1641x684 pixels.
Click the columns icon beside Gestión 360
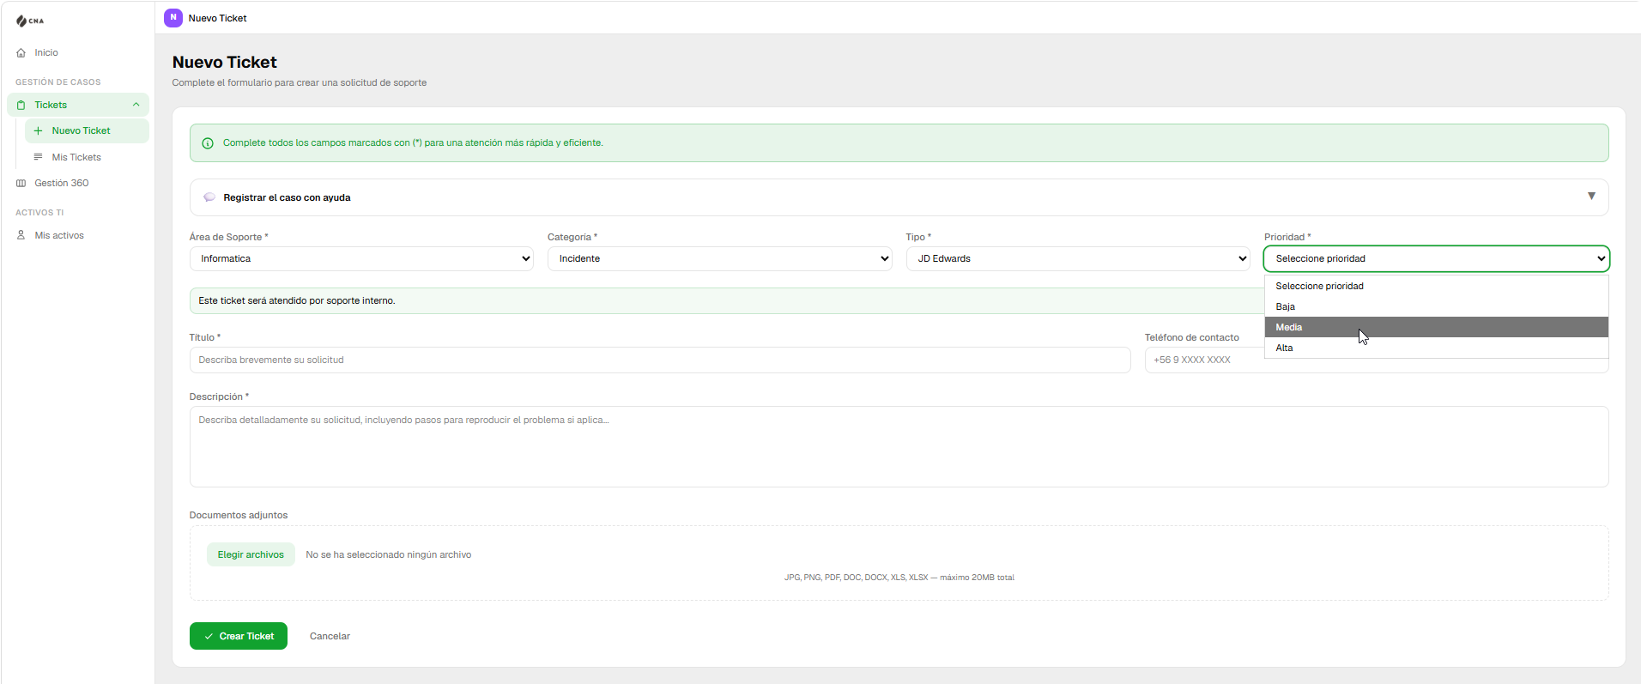click(21, 184)
